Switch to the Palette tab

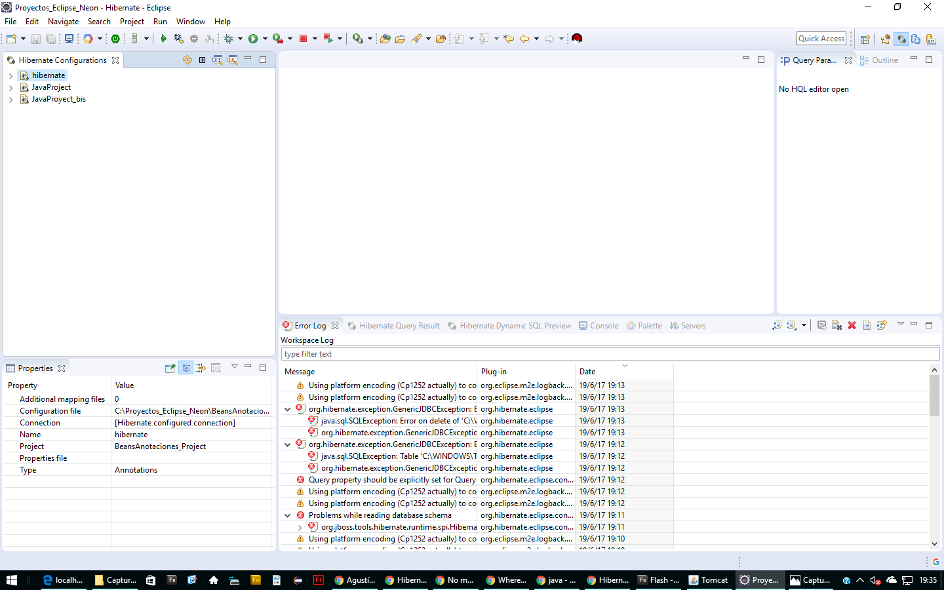click(x=644, y=326)
